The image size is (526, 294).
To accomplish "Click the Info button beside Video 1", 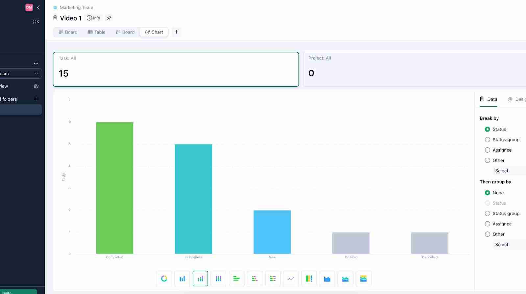I will (93, 18).
